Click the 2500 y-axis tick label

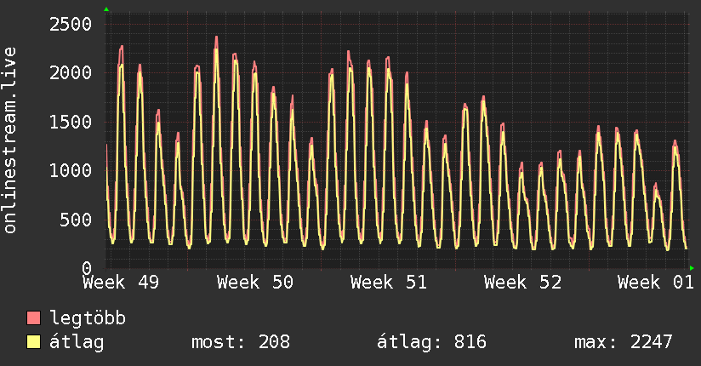[x=71, y=24]
